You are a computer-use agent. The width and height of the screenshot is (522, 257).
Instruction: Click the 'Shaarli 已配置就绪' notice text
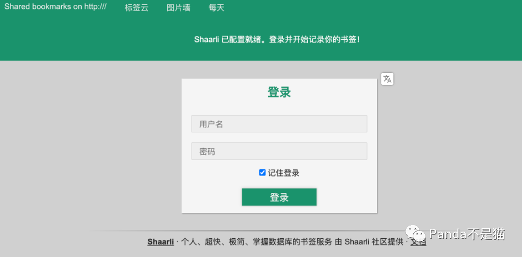pyautogui.click(x=277, y=40)
